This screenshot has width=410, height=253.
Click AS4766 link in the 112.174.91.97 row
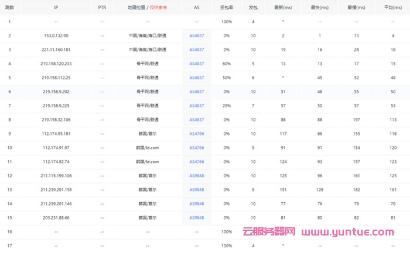[x=197, y=148]
